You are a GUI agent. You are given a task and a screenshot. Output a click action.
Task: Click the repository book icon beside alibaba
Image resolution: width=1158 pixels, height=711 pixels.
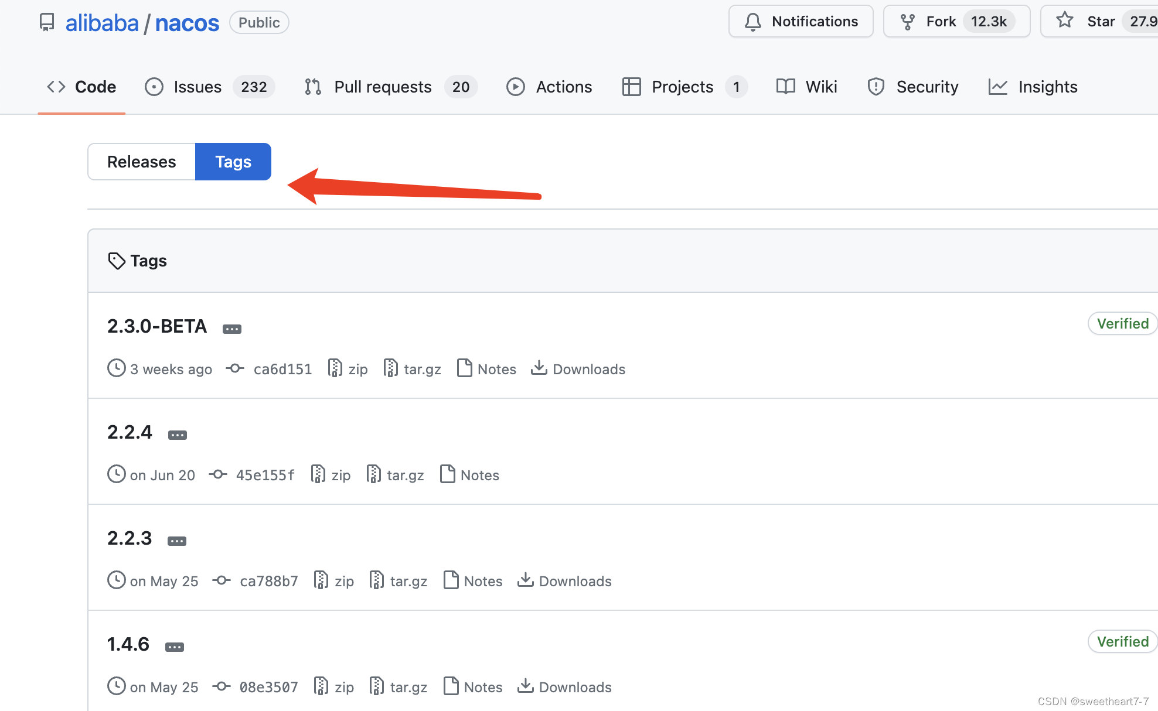click(47, 22)
